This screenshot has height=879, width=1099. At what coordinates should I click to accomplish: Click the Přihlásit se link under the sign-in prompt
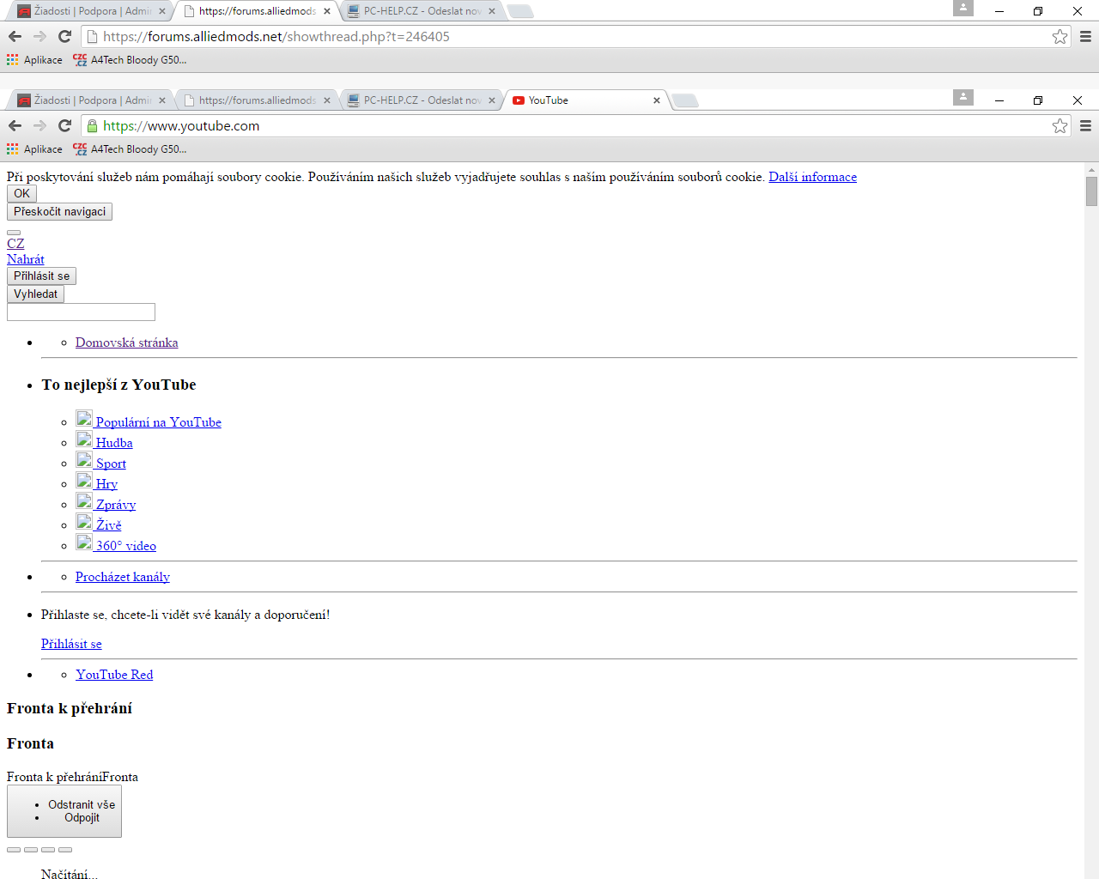click(71, 644)
